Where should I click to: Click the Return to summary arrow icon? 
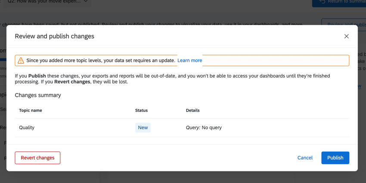pos(322,2)
